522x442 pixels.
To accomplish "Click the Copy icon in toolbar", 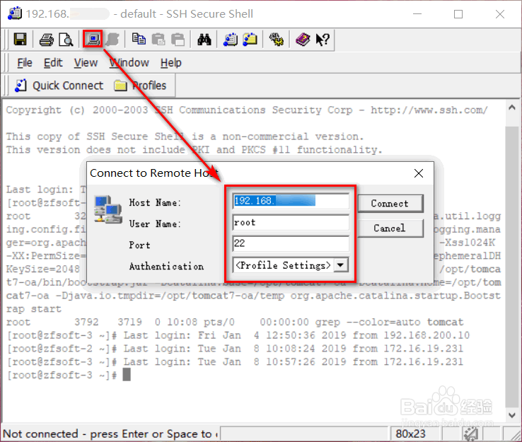I will tap(139, 40).
